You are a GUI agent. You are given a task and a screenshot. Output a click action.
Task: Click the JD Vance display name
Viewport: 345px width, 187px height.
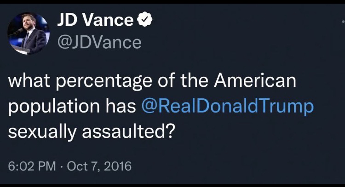tap(96, 21)
